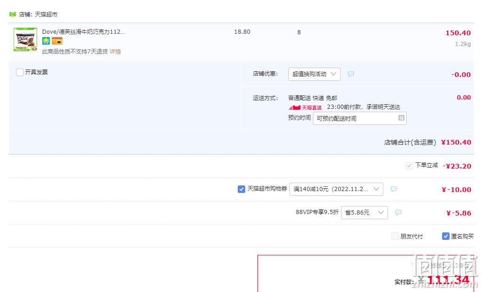Click the comment icon beside the 88VIP dropdown

tap(398, 213)
